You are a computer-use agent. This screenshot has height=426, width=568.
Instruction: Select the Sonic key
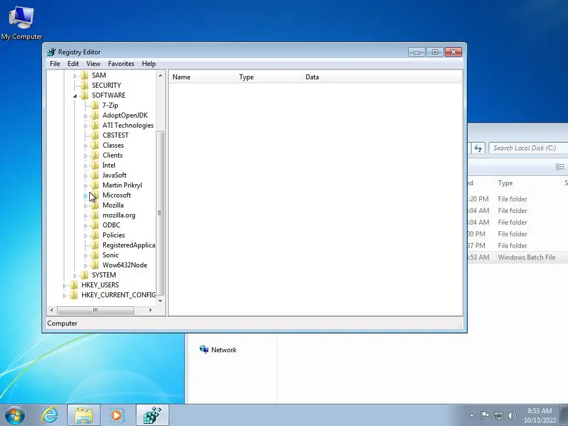click(110, 255)
